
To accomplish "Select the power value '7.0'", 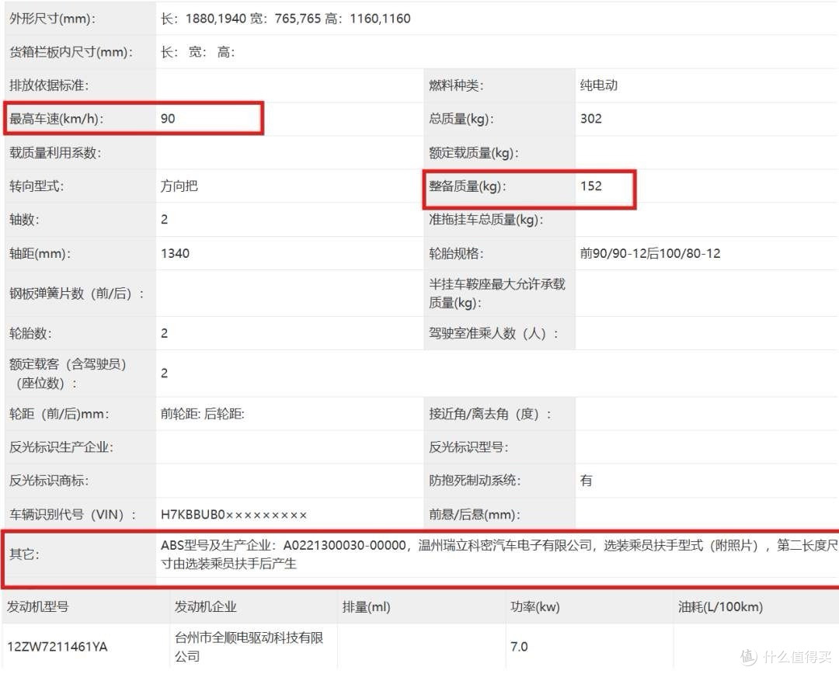I will (x=519, y=647).
